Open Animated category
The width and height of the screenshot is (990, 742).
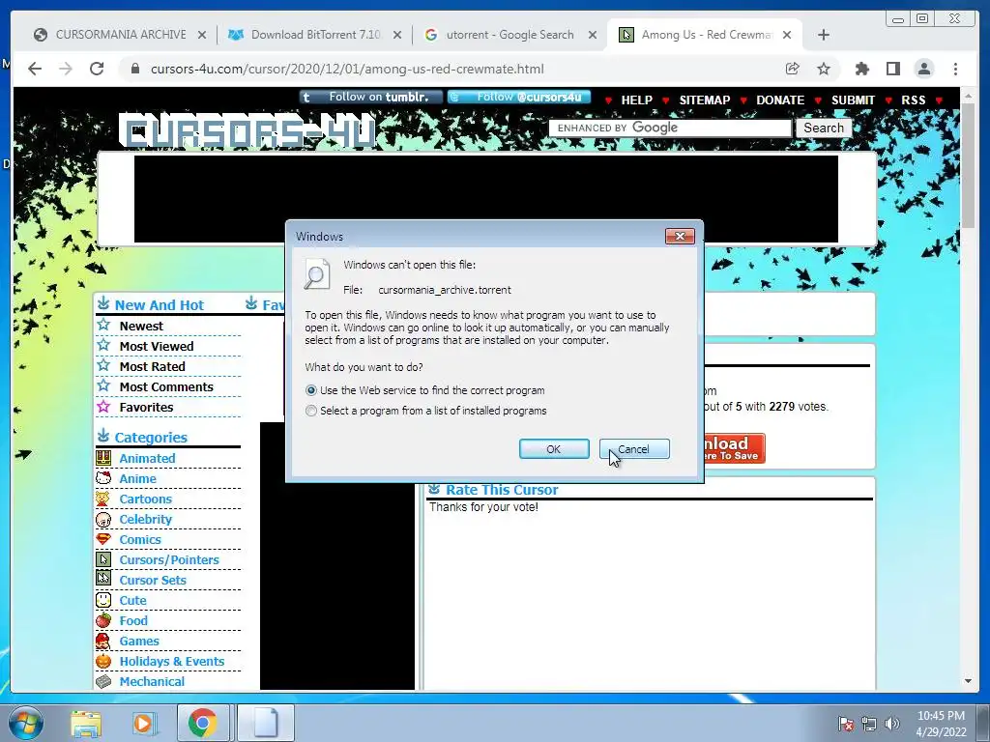[x=147, y=459]
